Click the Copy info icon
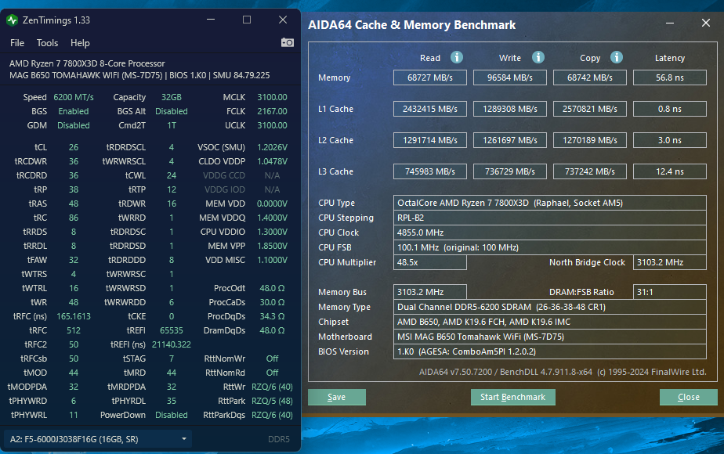This screenshot has height=454, width=724. (x=617, y=57)
